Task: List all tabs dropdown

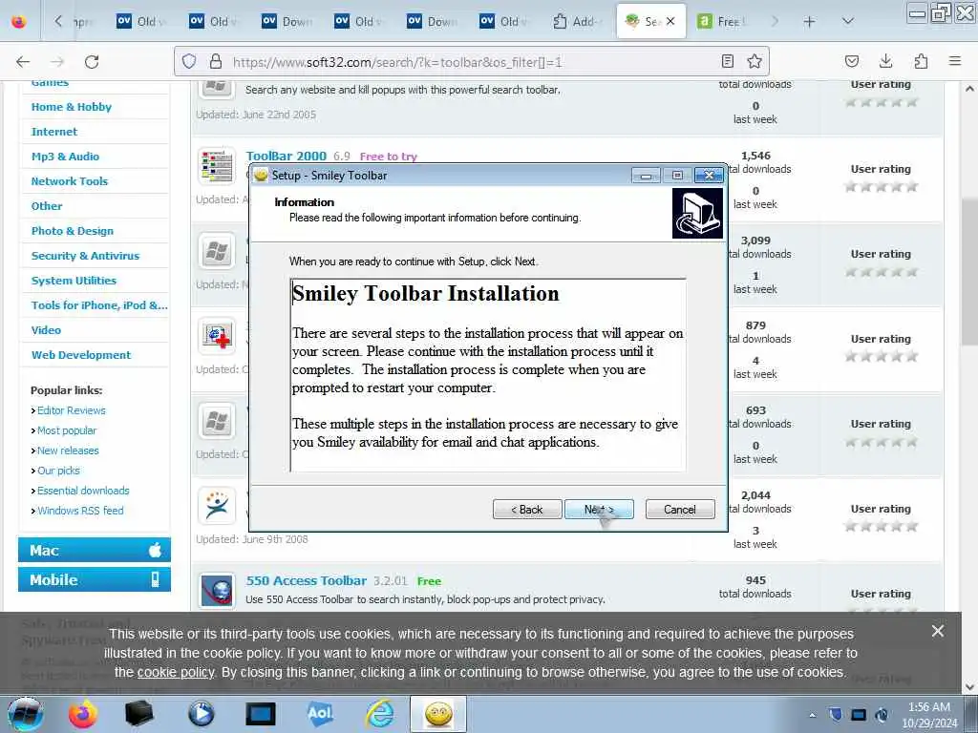Action: (848, 22)
